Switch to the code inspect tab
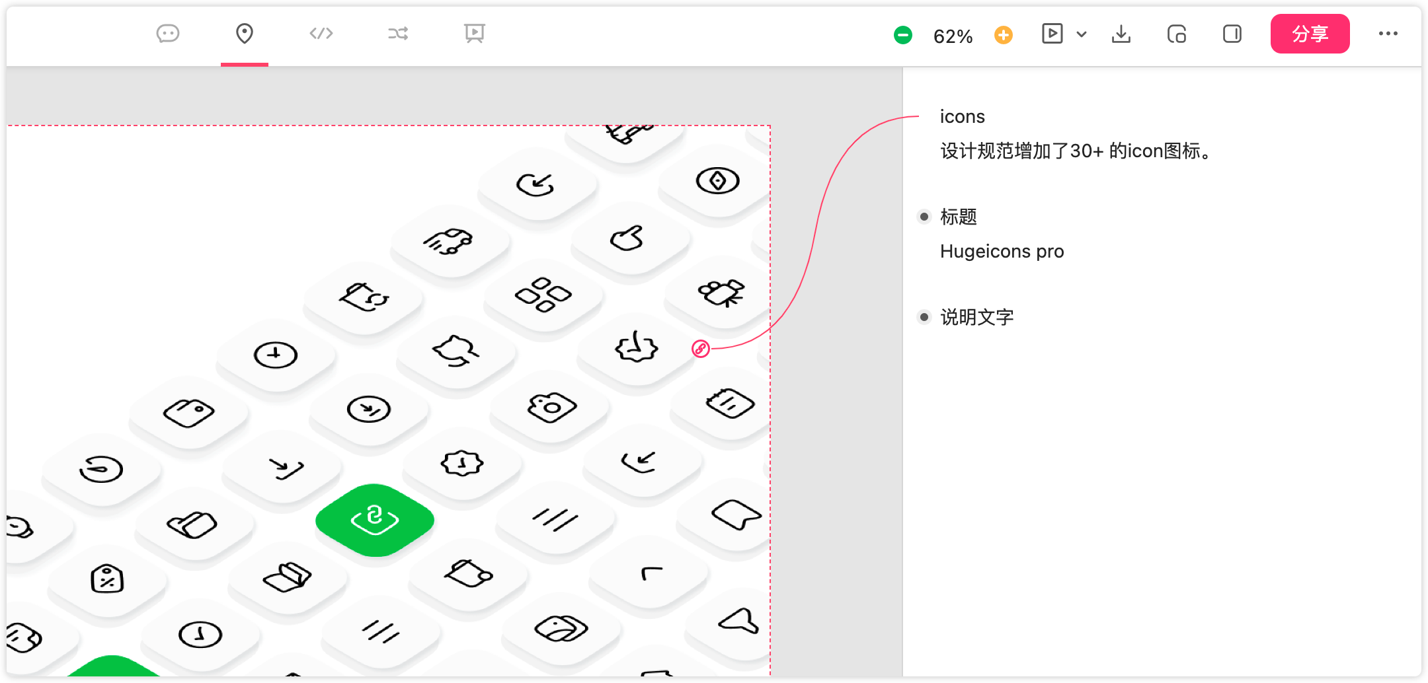The width and height of the screenshot is (1428, 683). (321, 33)
